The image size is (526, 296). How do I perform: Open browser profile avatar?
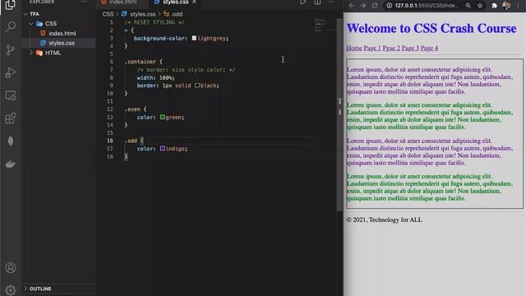point(506,6)
